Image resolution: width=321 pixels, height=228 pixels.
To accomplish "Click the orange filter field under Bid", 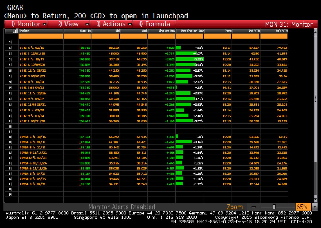I will coord(105,36).
